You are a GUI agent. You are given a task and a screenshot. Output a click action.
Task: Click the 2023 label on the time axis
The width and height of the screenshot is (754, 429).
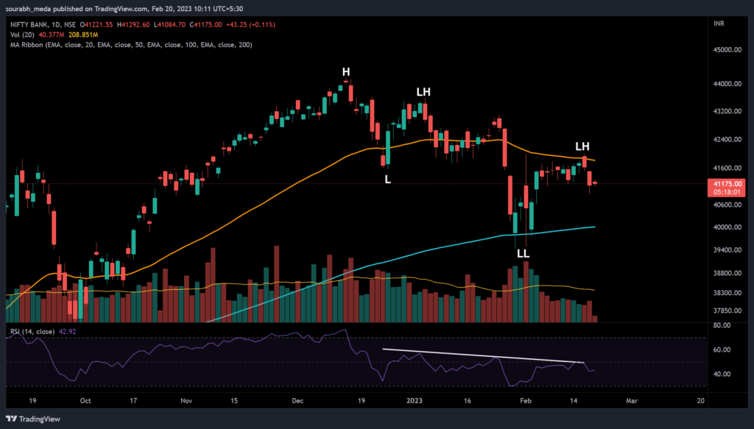(414, 400)
